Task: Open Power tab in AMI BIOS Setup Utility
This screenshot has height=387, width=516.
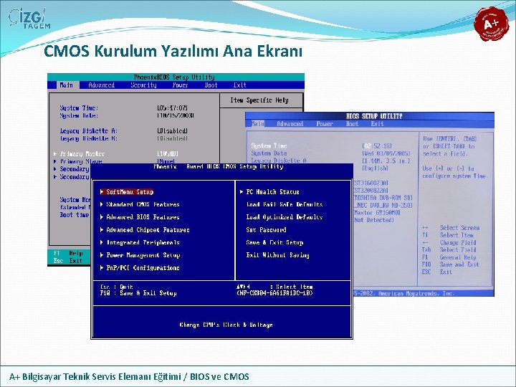Action: click(325, 124)
